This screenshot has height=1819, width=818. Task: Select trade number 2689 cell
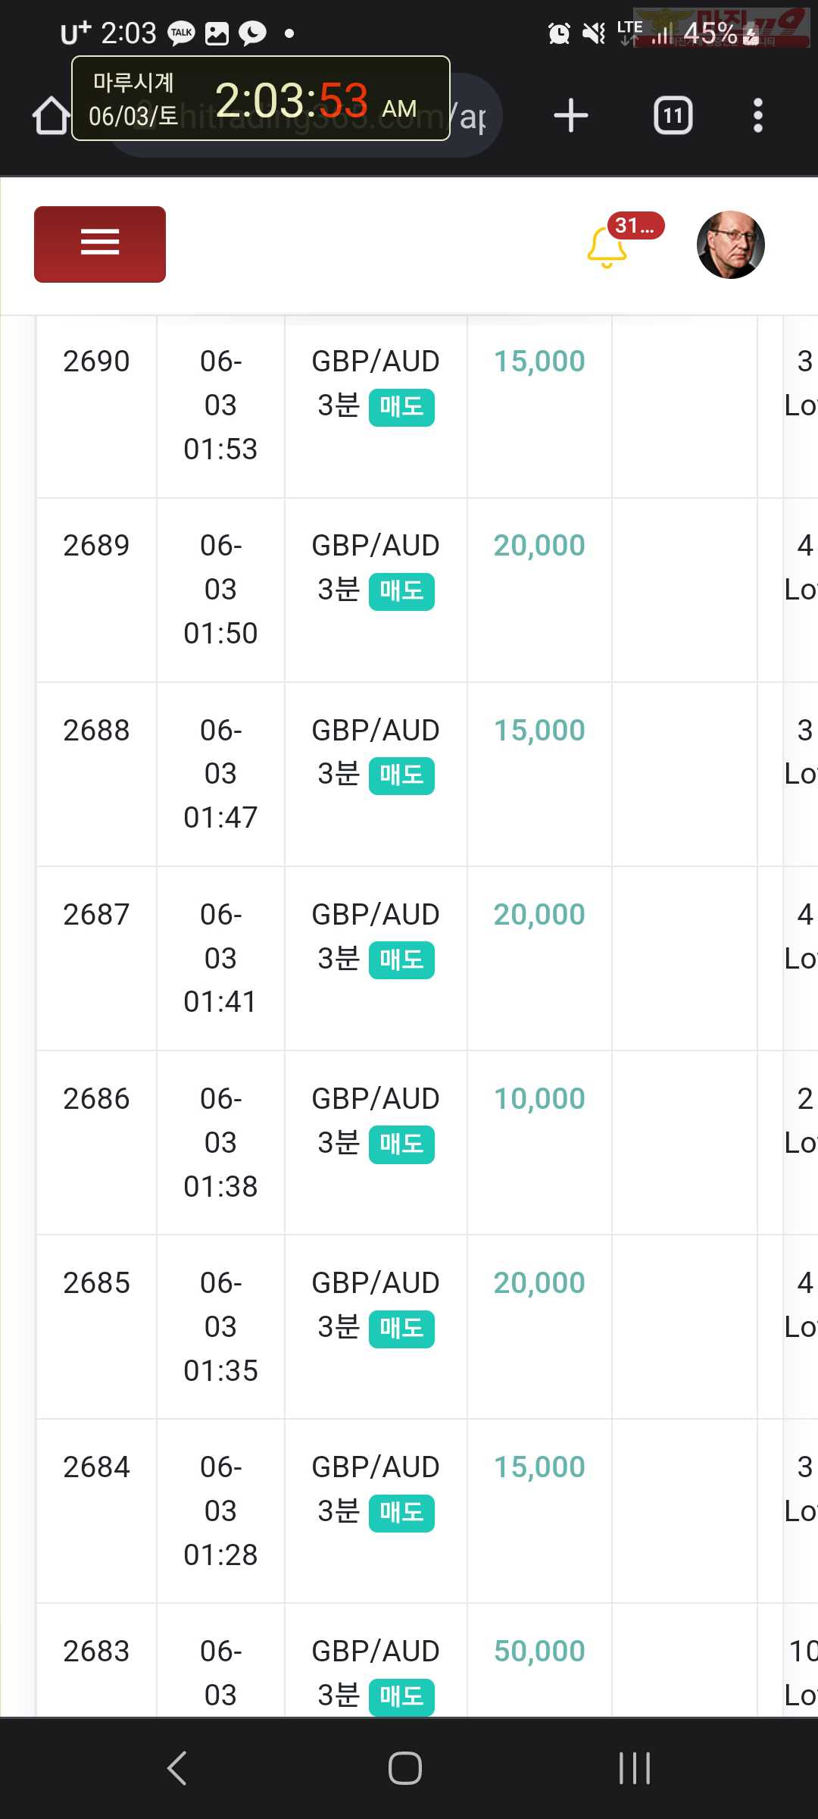pos(96,546)
